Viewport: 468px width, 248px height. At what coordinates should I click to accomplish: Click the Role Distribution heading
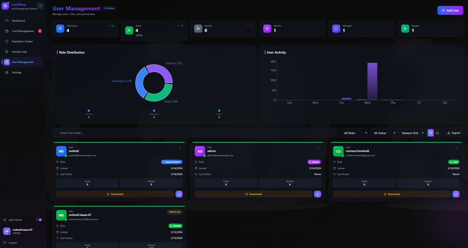point(72,53)
